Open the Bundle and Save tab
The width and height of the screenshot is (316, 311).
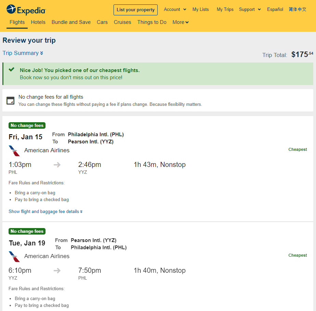[x=71, y=22]
